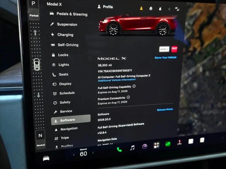This screenshot has width=226, height=169.
Task: Tap the 38,303 mi odometer text
Action: coord(105,65)
